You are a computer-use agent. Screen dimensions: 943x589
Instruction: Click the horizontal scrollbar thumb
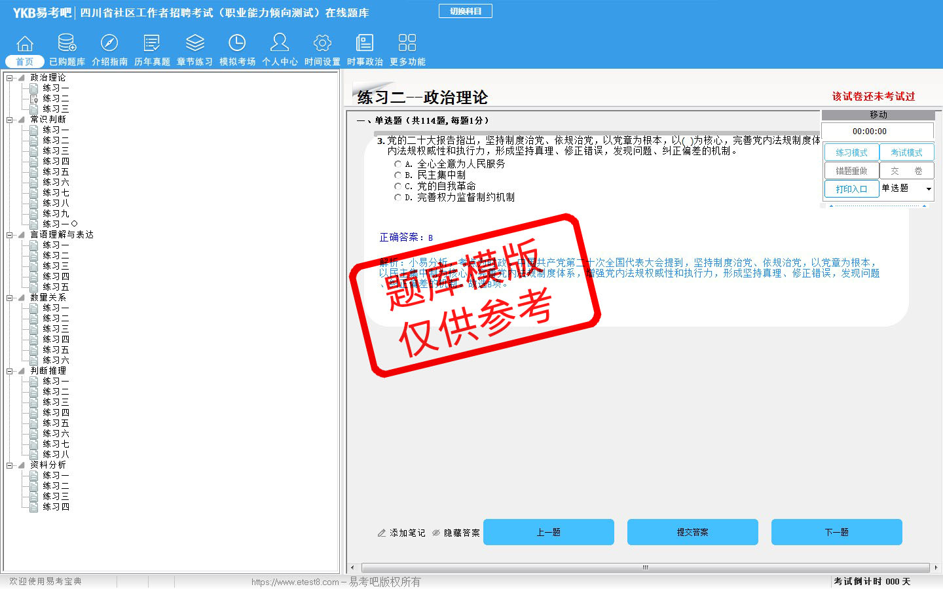[645, 567]
